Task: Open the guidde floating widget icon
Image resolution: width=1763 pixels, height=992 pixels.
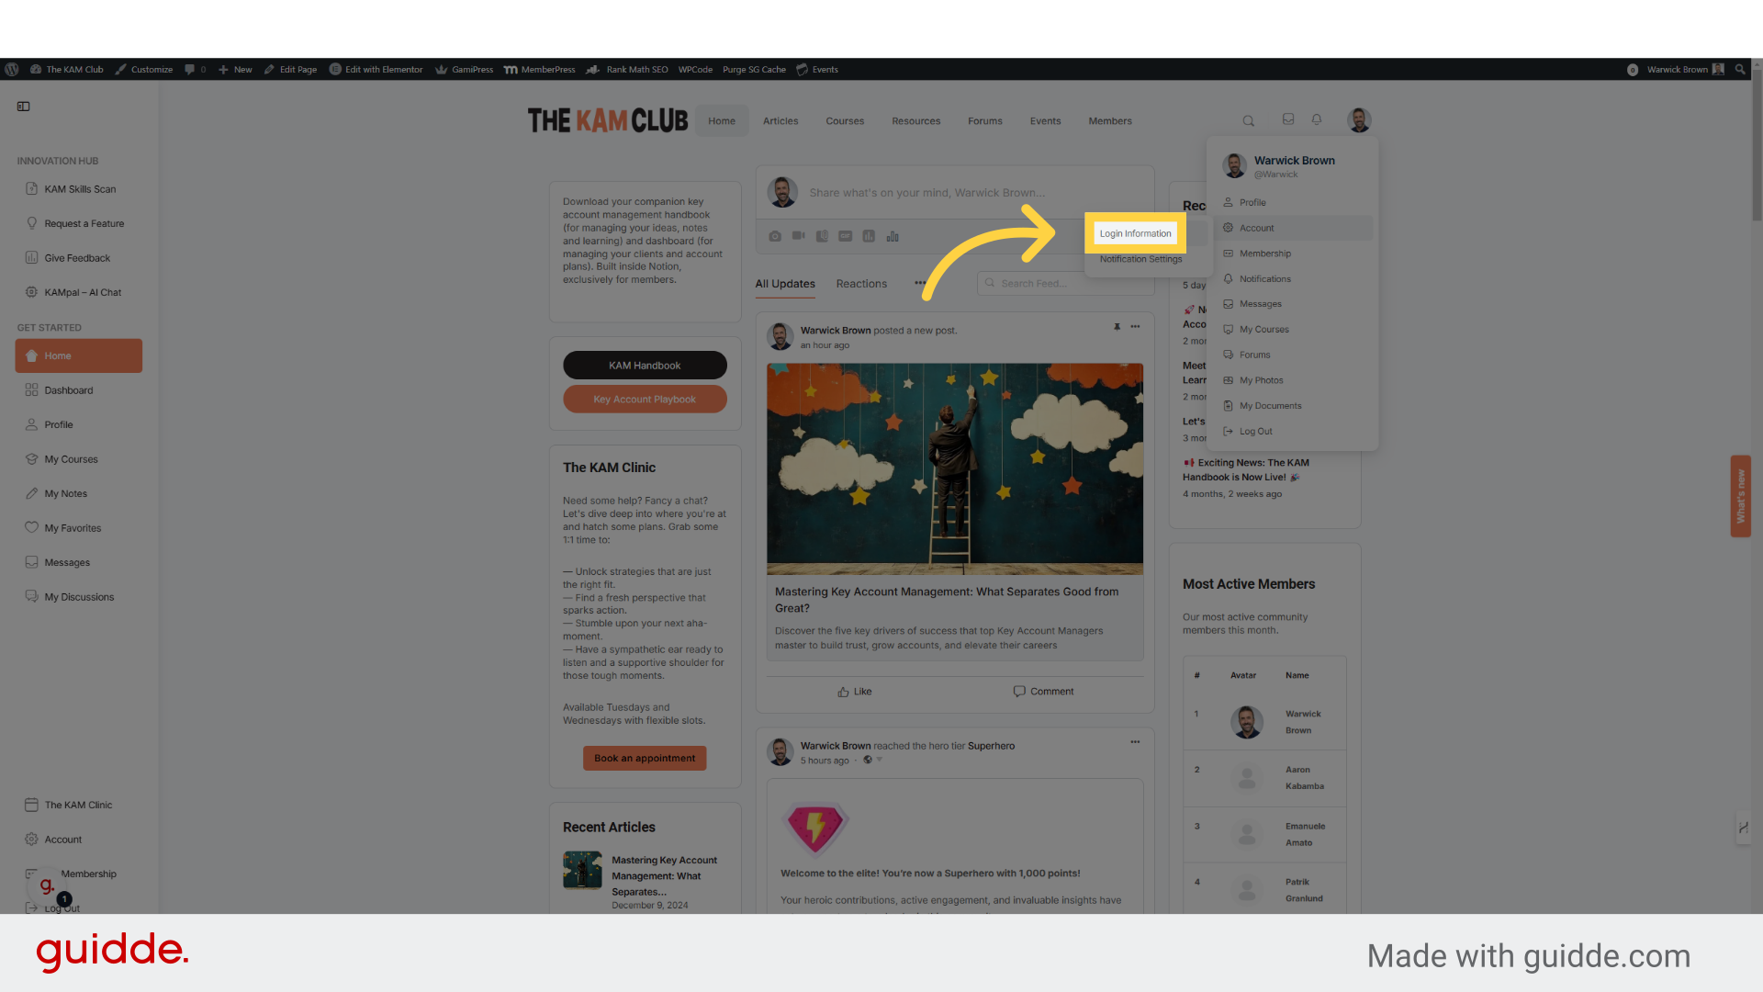Action: pyautogui.click(x=48, y=886)
